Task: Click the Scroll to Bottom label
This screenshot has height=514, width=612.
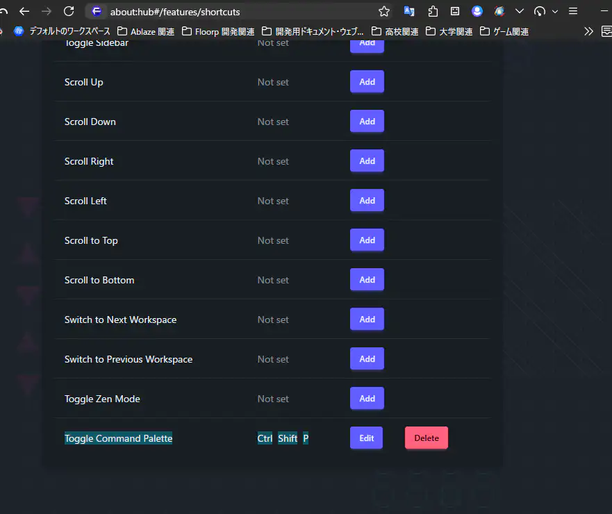Action: click(x=99, y=280)
